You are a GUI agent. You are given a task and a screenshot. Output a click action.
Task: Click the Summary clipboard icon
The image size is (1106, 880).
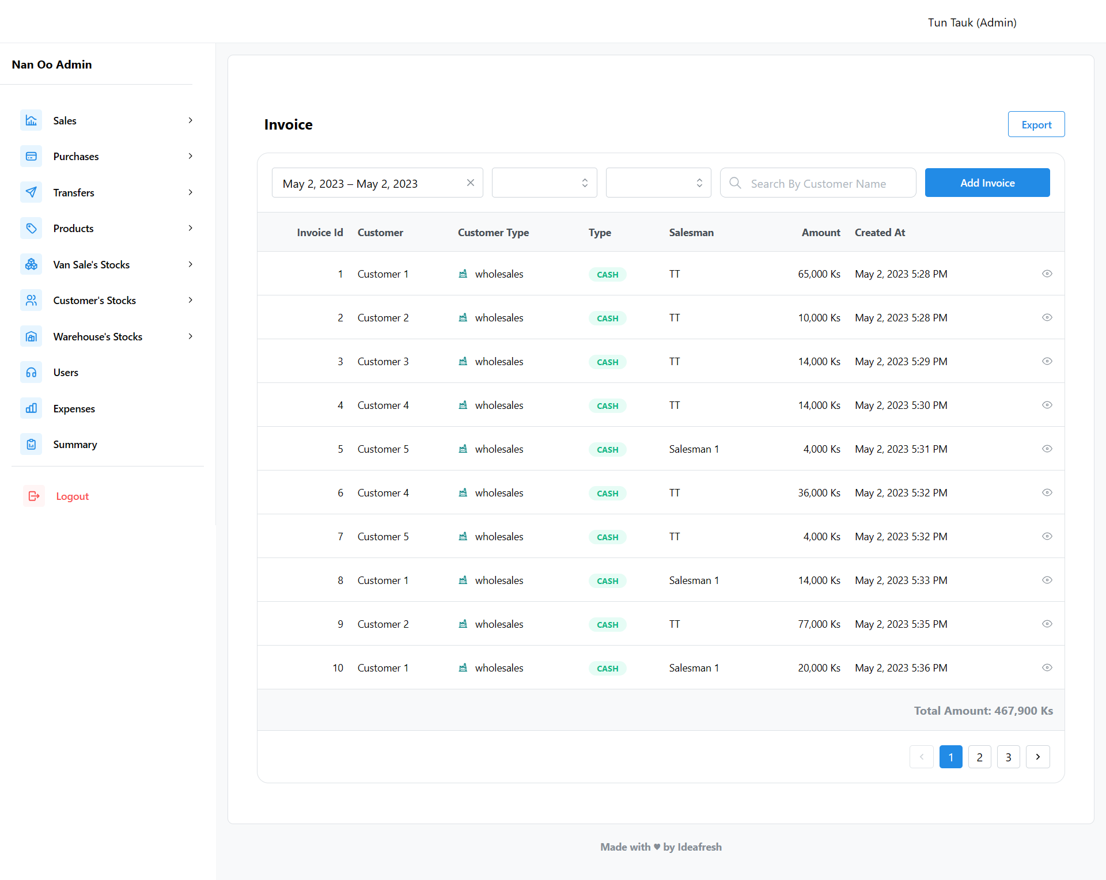point(31,445)
